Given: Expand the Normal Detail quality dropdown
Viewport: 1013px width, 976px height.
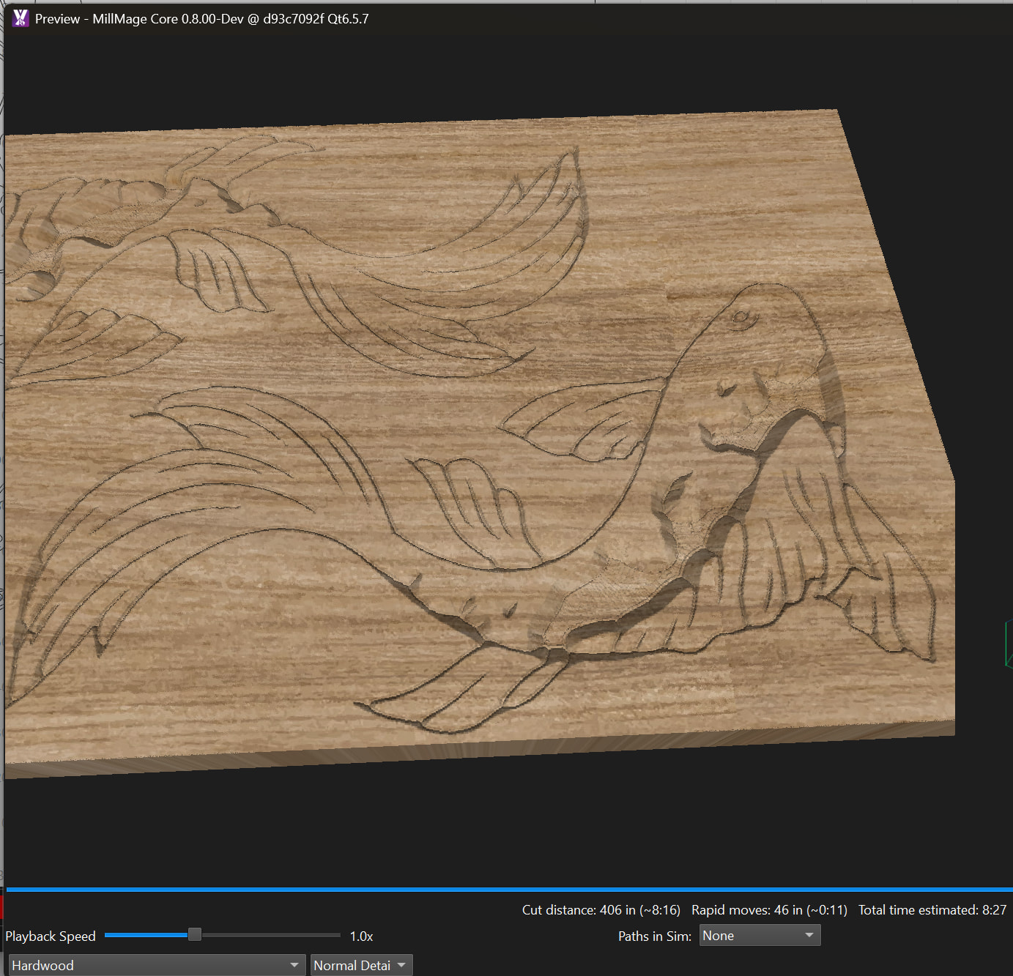Looking at the screenshot, I should tap(361, 965).
